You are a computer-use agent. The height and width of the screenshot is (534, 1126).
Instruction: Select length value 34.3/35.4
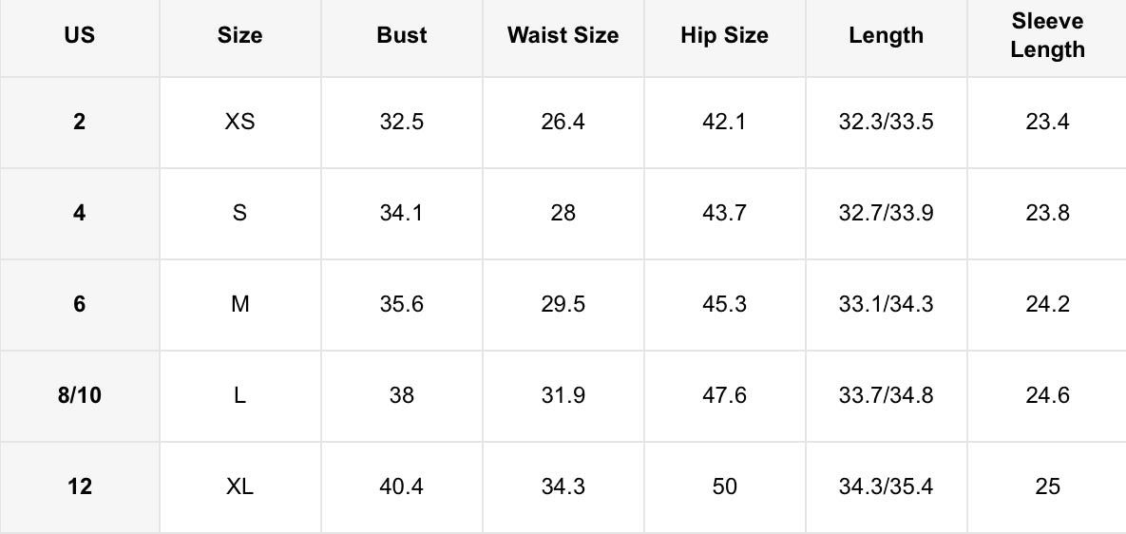[886, 486]
